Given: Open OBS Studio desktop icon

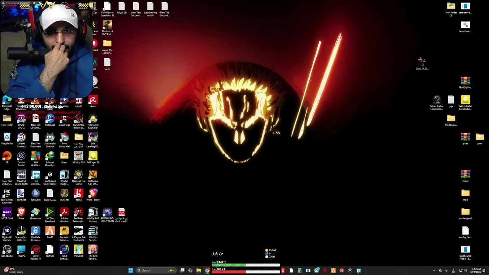Looking at the screenshot, I should click(7, 251).
